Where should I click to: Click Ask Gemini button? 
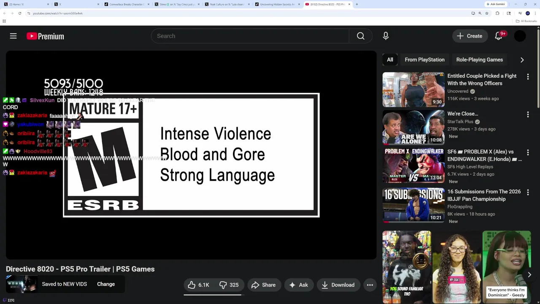coord(496,4)
